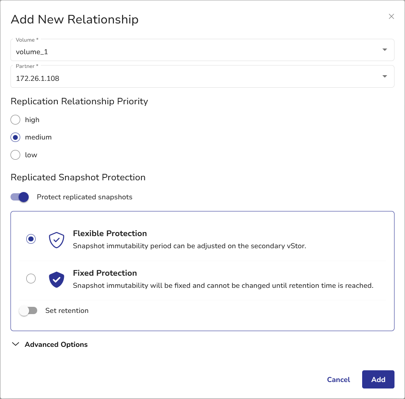The image size is (405, 399).
Task: Click the Add button
Action: (378, 380)
